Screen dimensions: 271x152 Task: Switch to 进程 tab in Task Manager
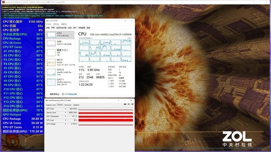(48, 28)
